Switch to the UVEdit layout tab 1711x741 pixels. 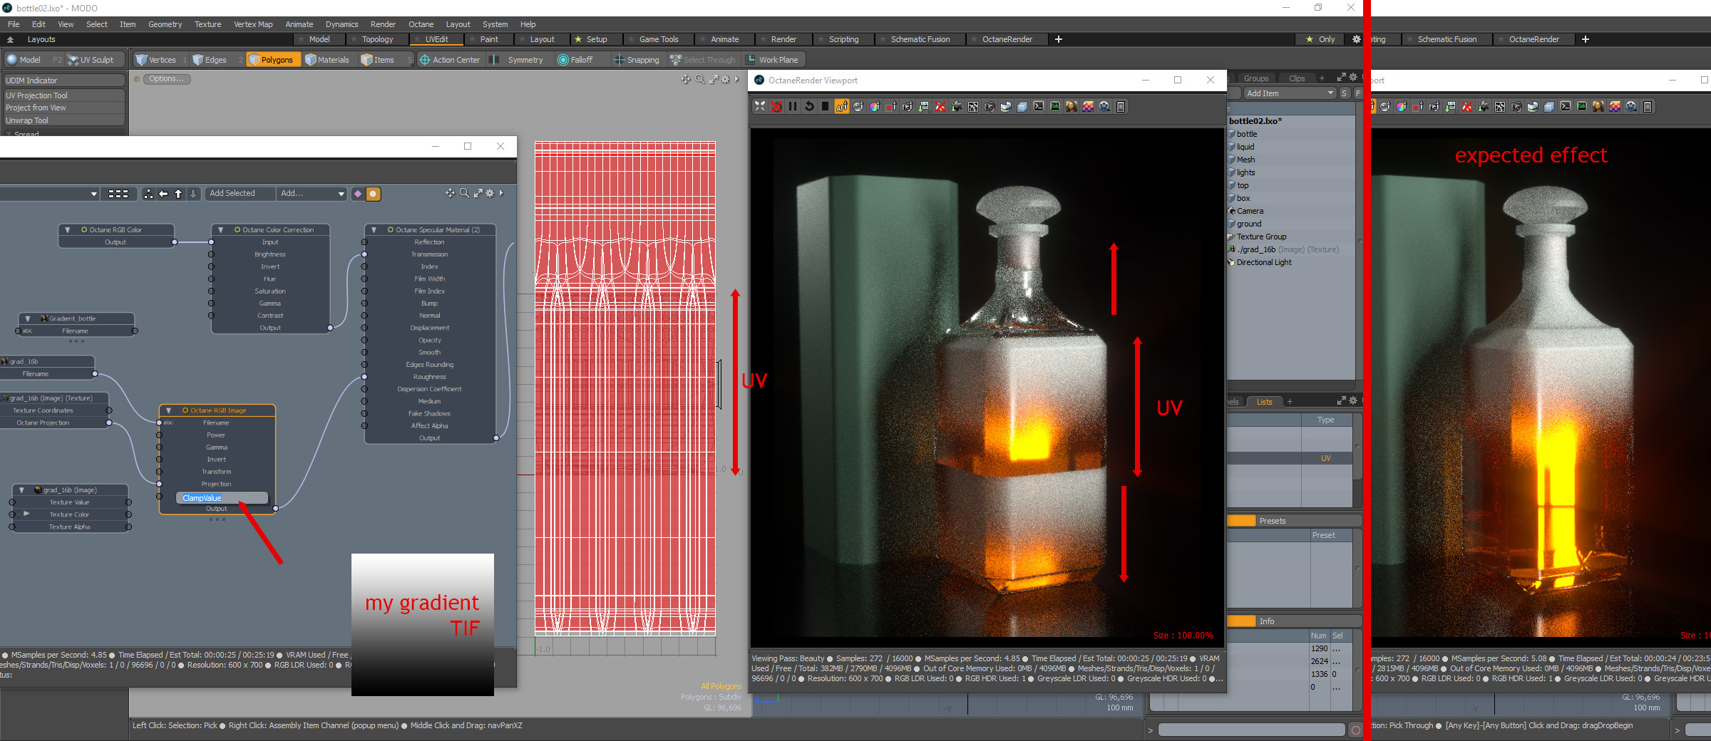436,39
